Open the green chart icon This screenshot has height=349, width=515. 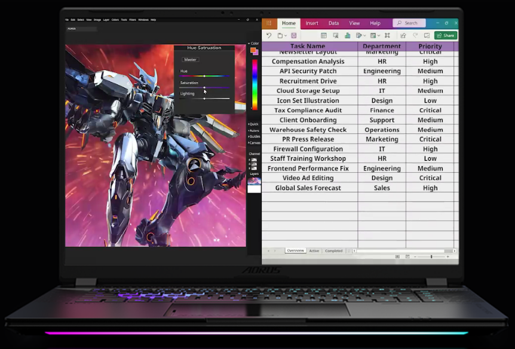(347, 35)
